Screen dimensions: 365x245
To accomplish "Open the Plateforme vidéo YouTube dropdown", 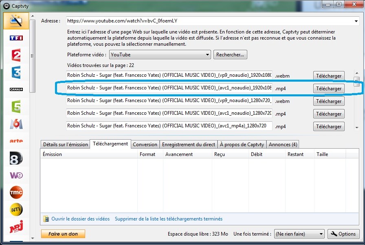I will coord(160,55).
